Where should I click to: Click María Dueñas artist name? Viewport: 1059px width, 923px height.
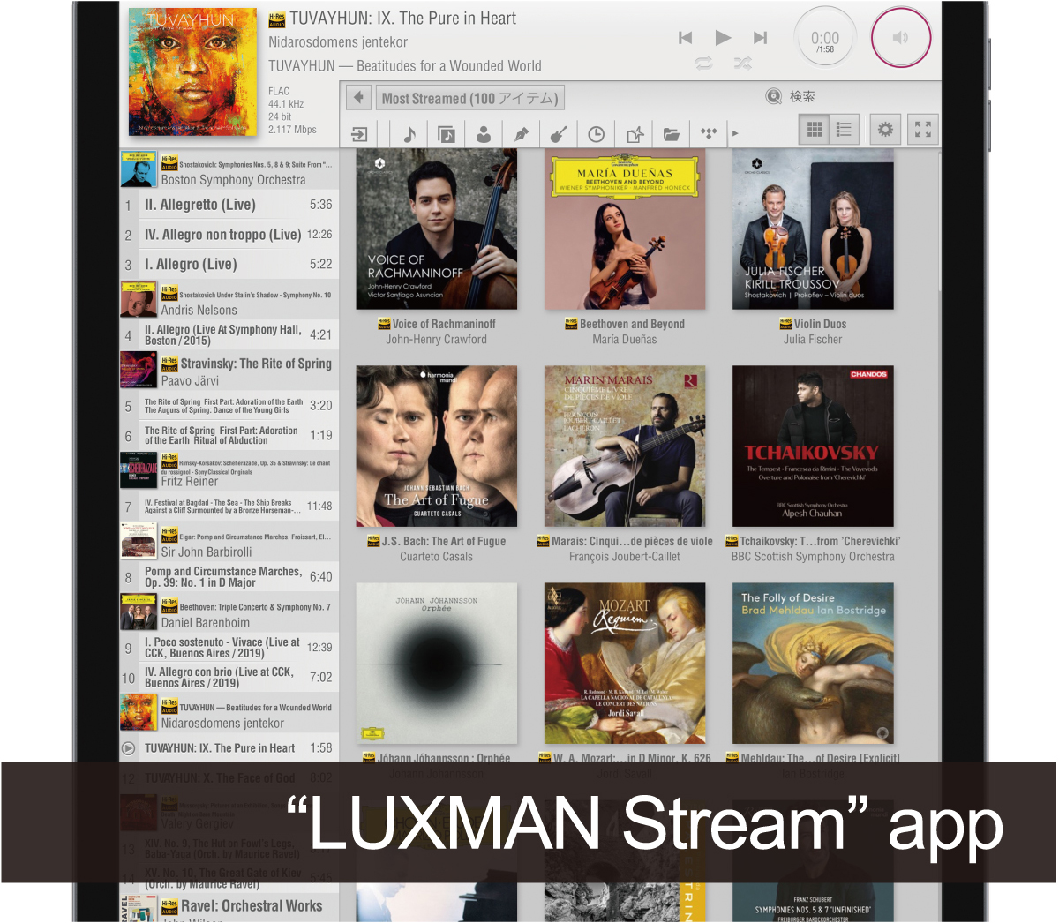pyautogui.click(x=625, y=340)
